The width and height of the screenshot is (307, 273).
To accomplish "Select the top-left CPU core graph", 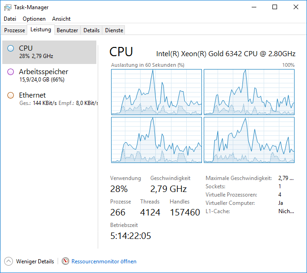I will point(156,92).
